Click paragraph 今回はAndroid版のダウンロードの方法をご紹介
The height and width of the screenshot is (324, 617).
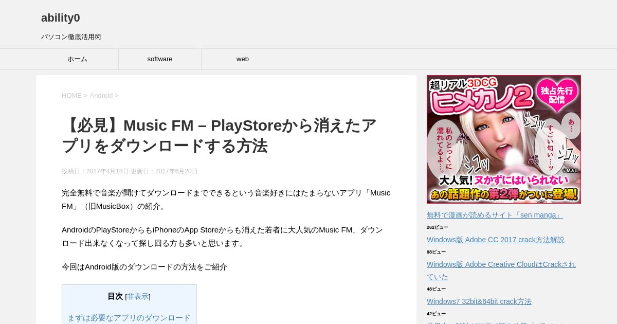144,267
